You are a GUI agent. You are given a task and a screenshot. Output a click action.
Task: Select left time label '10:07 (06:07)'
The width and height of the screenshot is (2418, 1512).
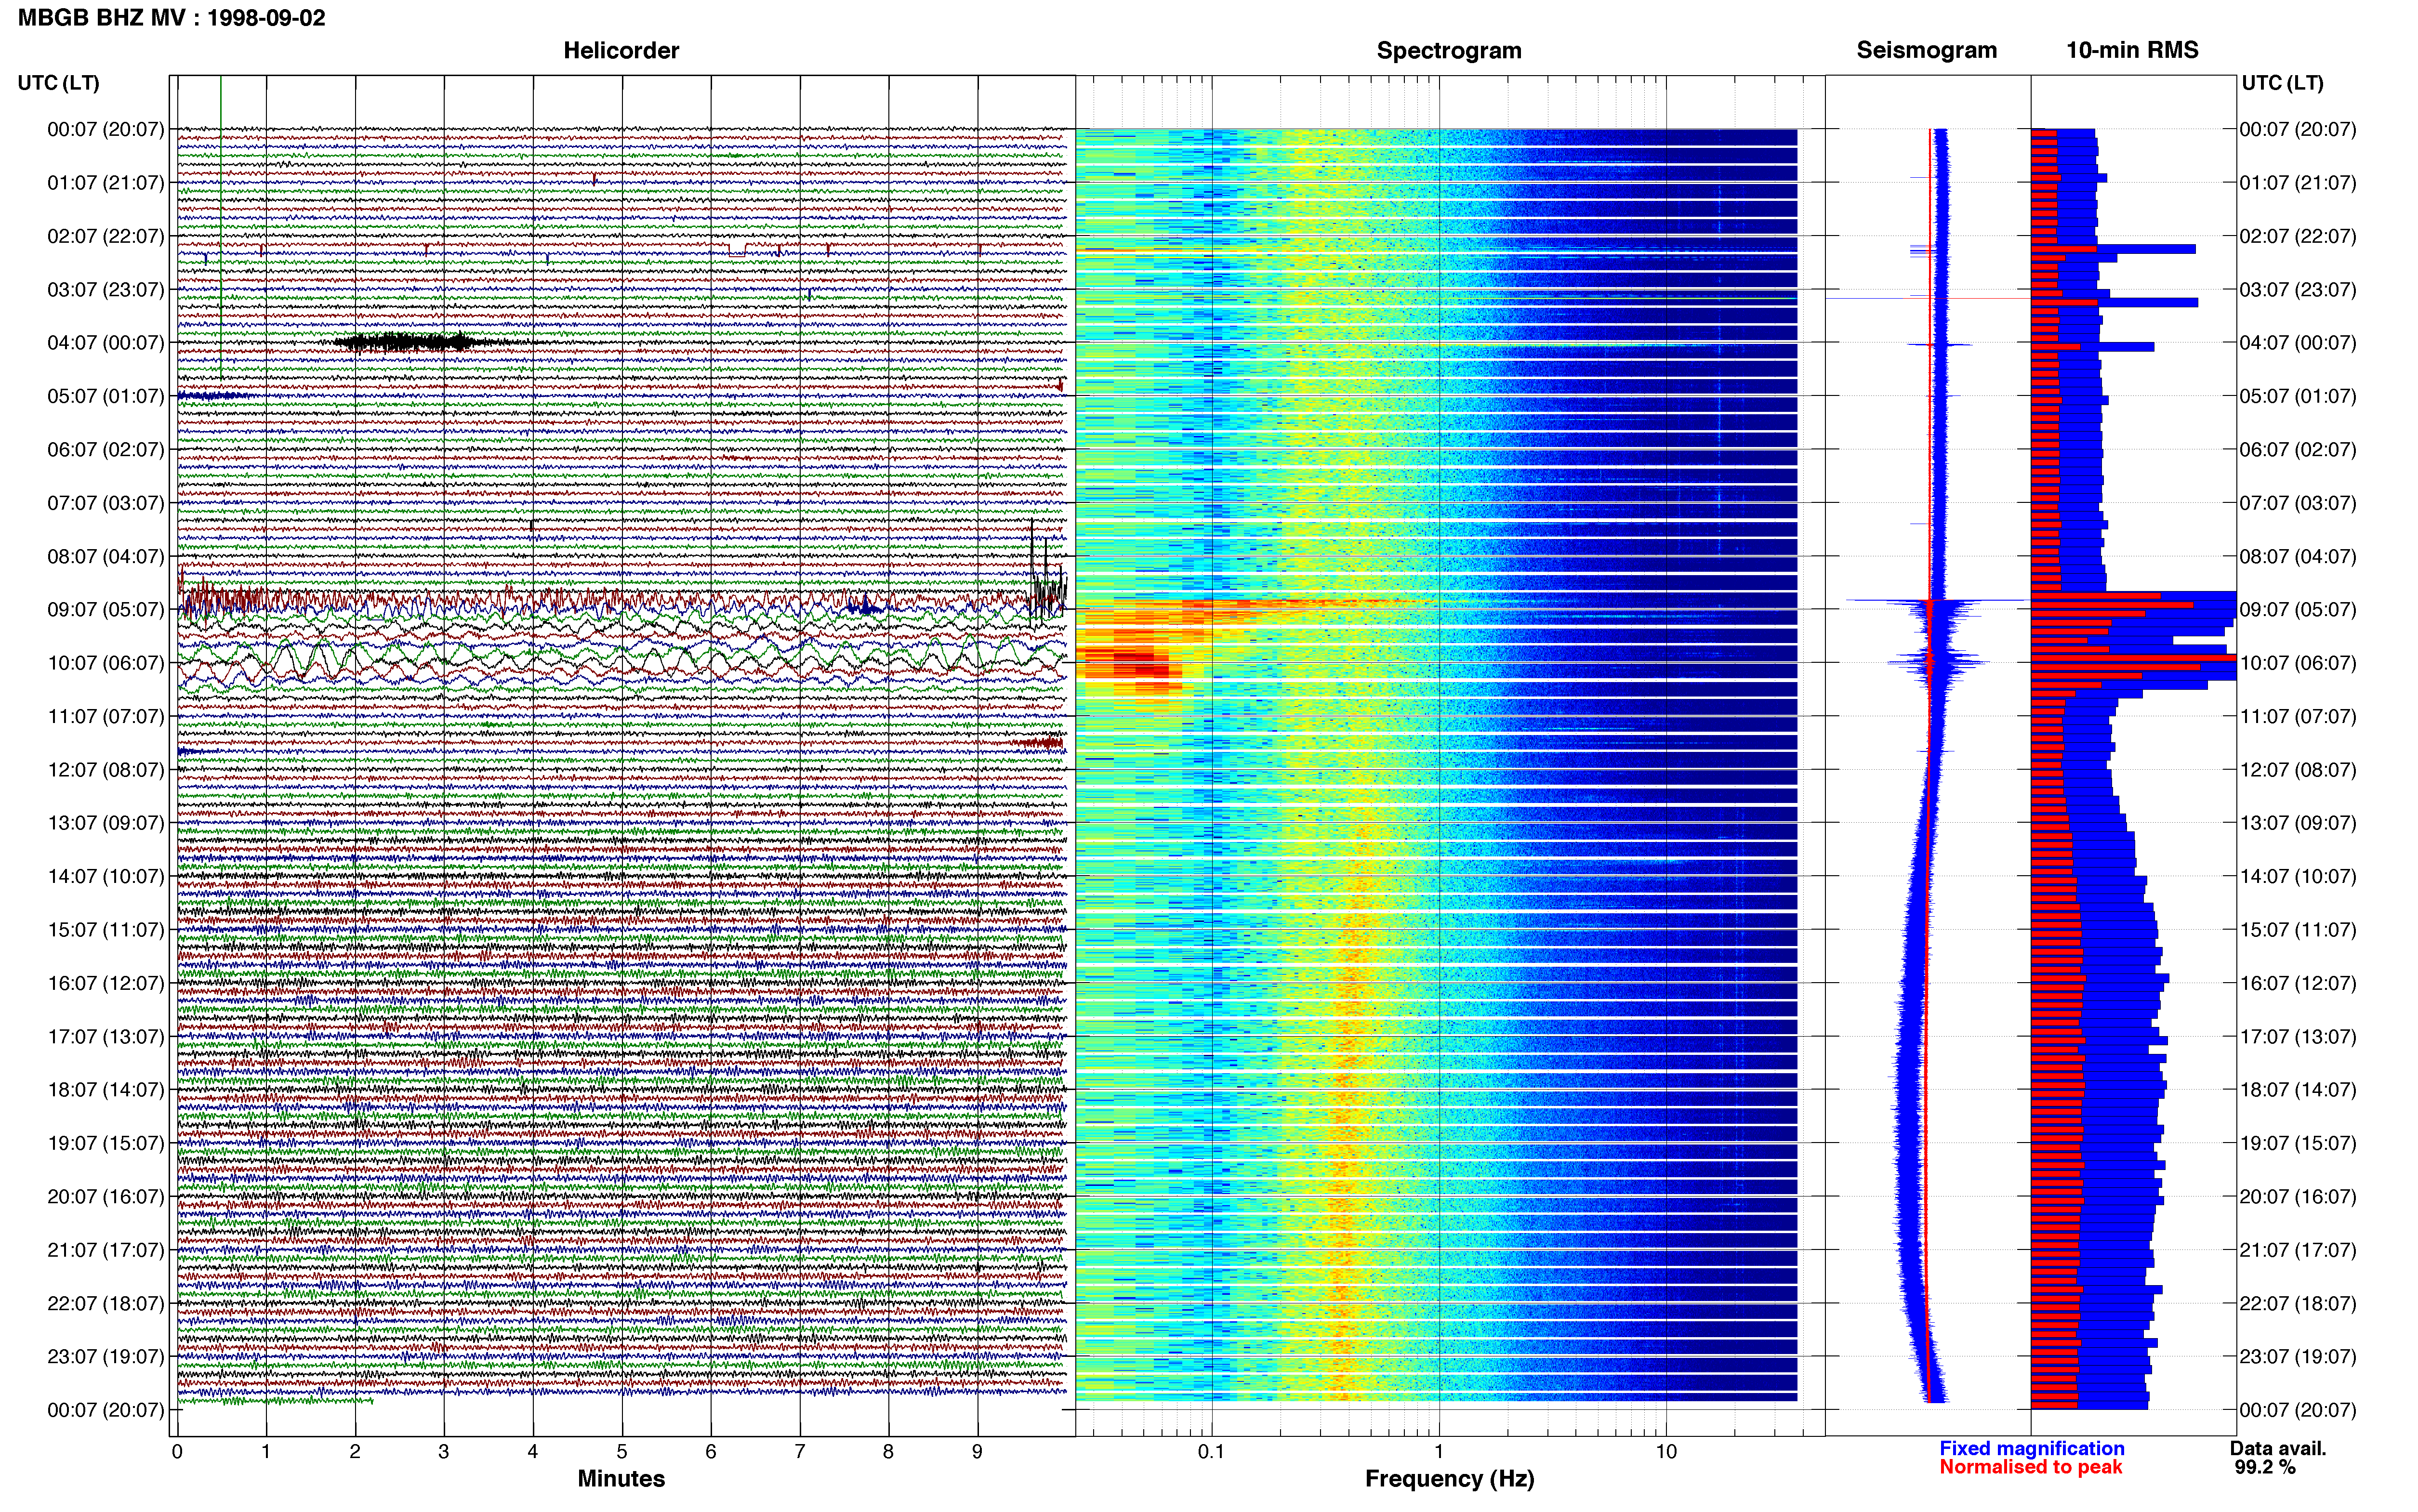tap(105, 663)
